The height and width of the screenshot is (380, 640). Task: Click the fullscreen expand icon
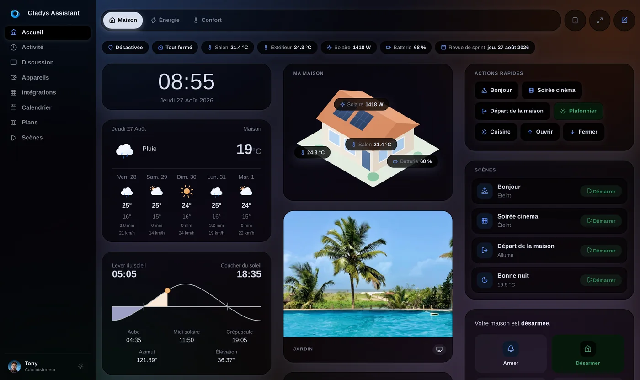(x=600, y=20)
